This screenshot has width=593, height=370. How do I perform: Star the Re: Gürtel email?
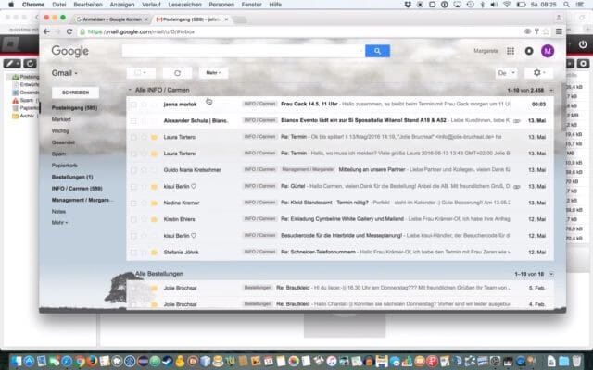tap(144, 187)
